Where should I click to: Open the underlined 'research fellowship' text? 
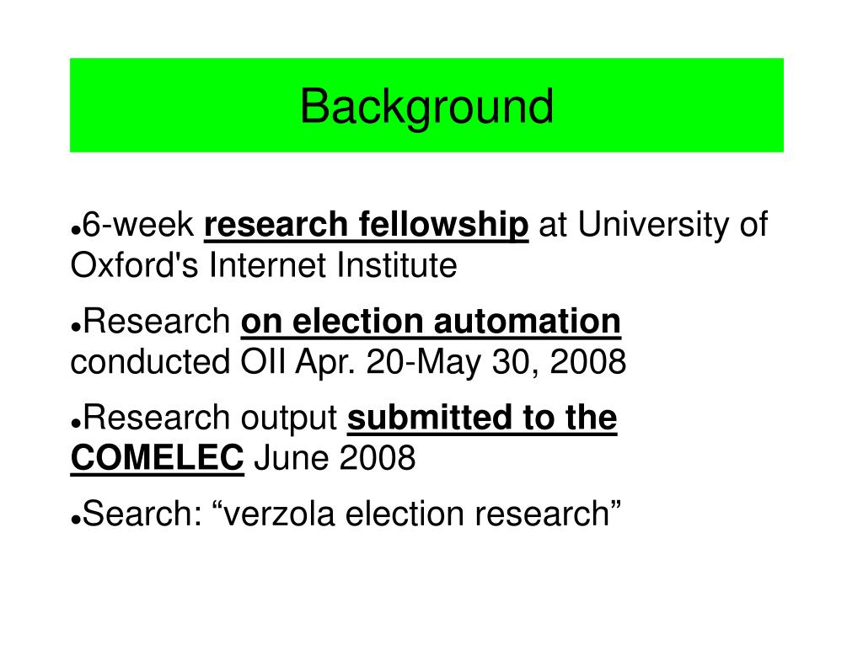366,226
